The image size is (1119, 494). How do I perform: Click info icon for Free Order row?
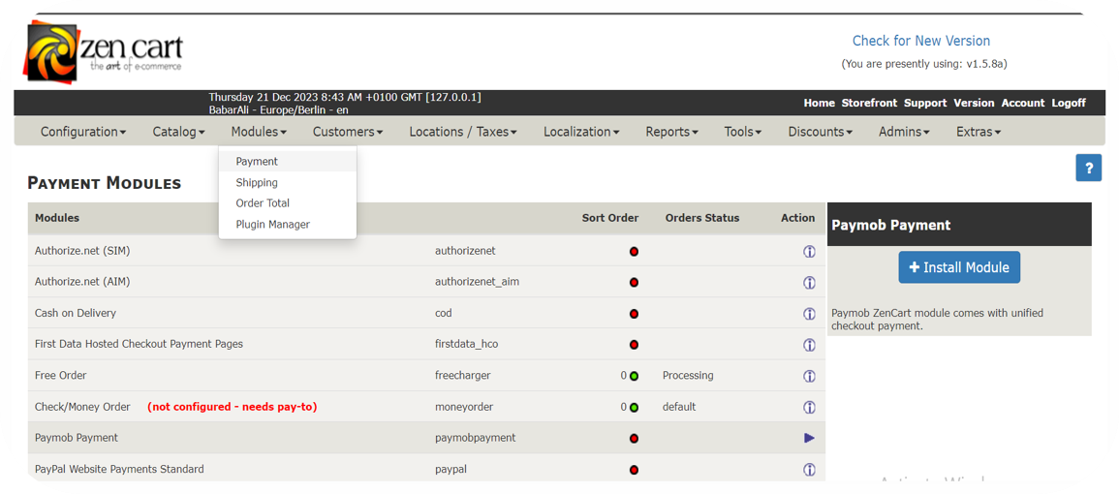pos(809,376)
